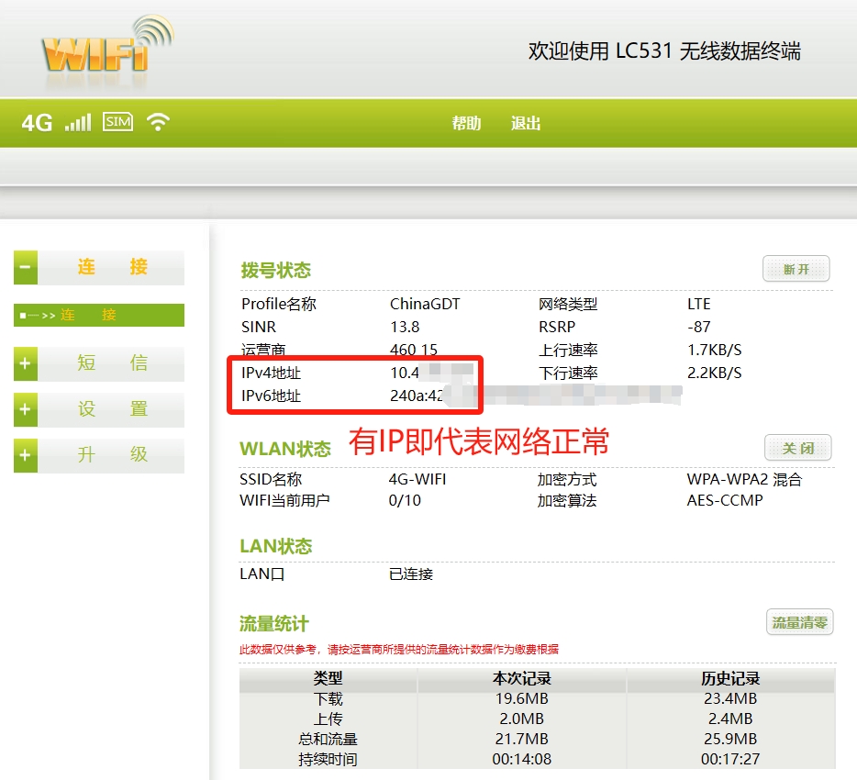
Task: Click the 流量统计 section heading
Action: point(274,624)
